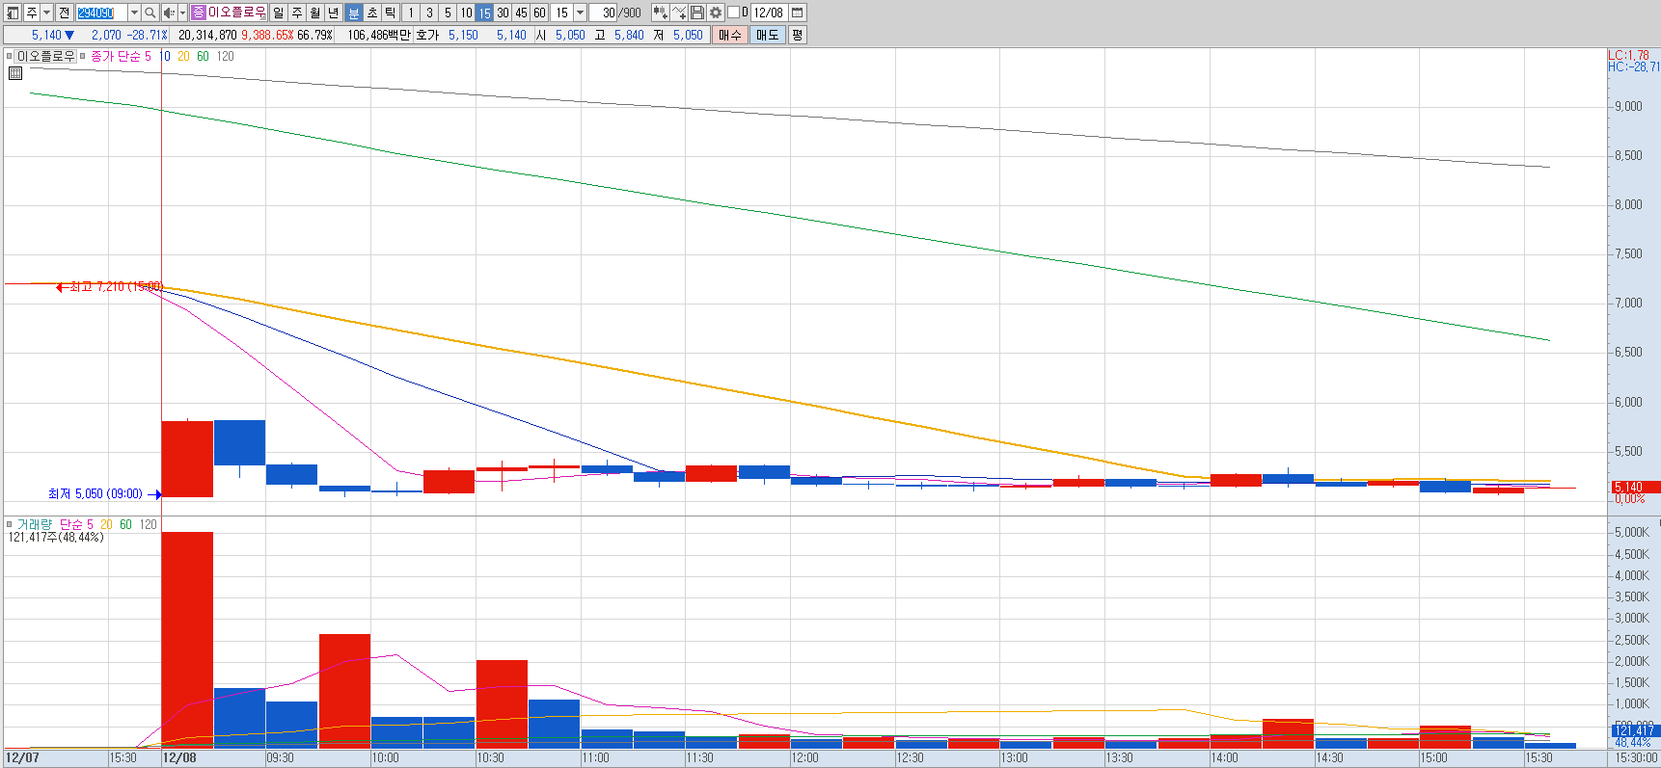
Task: Open the calendar date picker icon
Action: point(798,13)
